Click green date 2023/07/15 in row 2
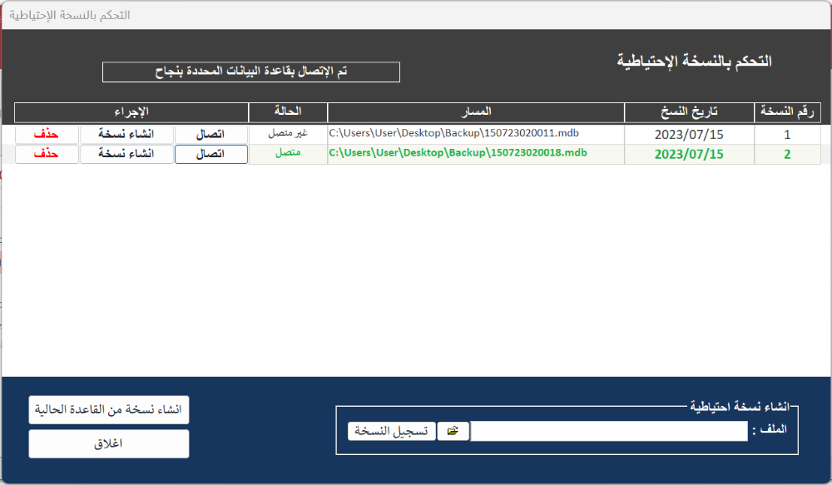This screenshot has height=485, width=832. point(689,154)
